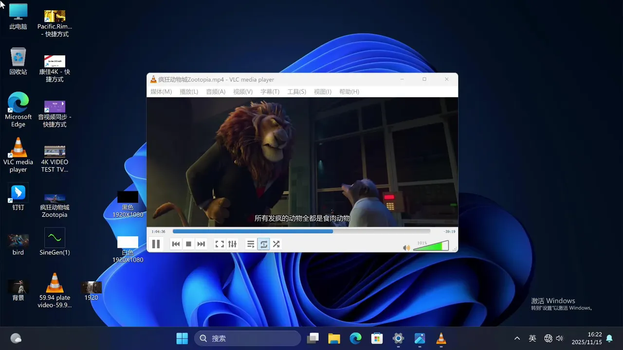The width and height of the screenshot is (623, 350).
Task: Open extended settings (effects) panel
Action: [x=232, y=244]
